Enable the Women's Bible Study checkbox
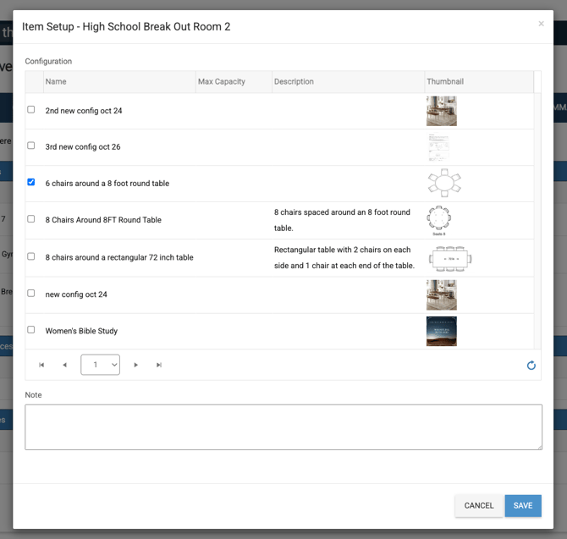567x539 pixels. point(31,329)
